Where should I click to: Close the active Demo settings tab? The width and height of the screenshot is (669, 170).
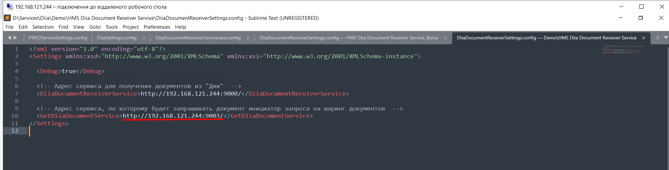[644, 38]
